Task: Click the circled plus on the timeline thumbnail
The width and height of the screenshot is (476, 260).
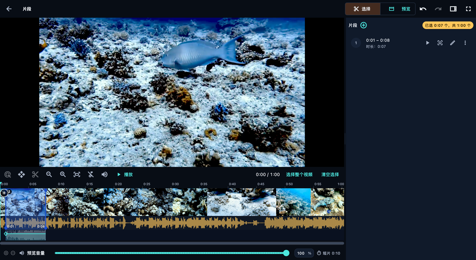Action: click(4, 193)
